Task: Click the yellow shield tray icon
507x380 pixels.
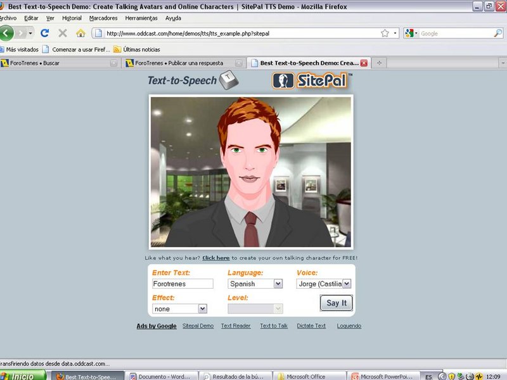Action: [x=452, y=376]
